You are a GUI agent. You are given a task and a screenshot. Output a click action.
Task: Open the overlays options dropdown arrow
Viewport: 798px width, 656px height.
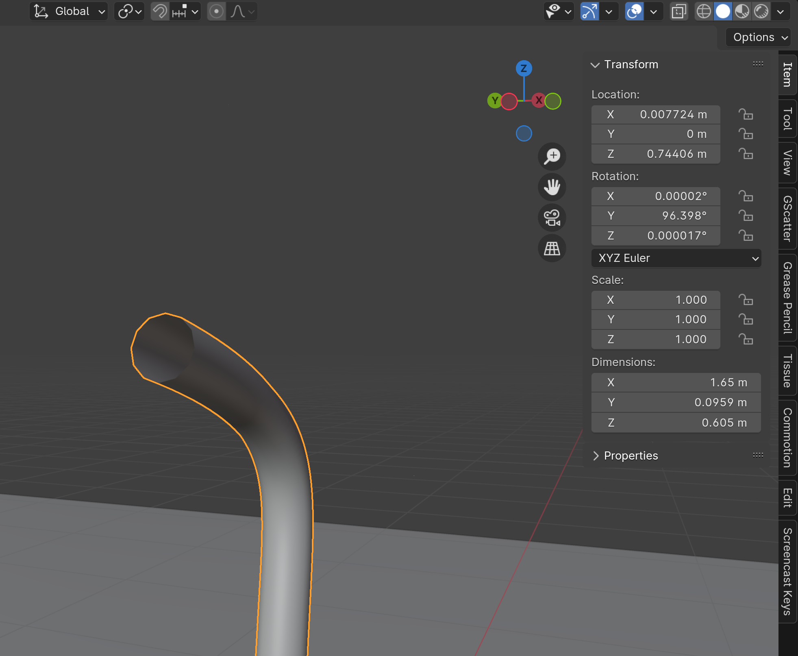(654, 11)
